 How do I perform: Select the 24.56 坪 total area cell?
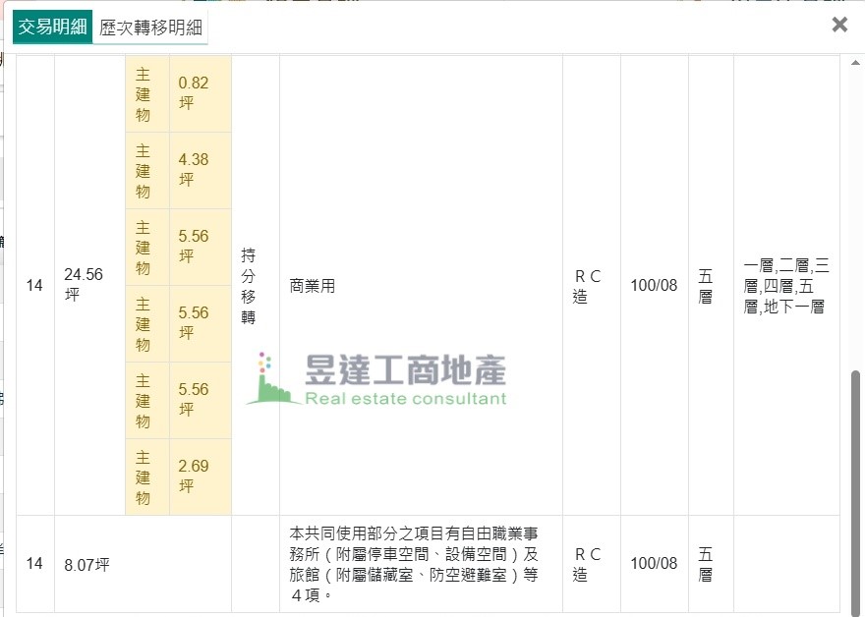click(x=84, y=285)
